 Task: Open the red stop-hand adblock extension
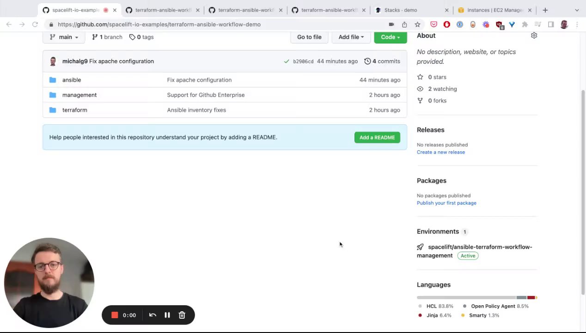(446, 25)
